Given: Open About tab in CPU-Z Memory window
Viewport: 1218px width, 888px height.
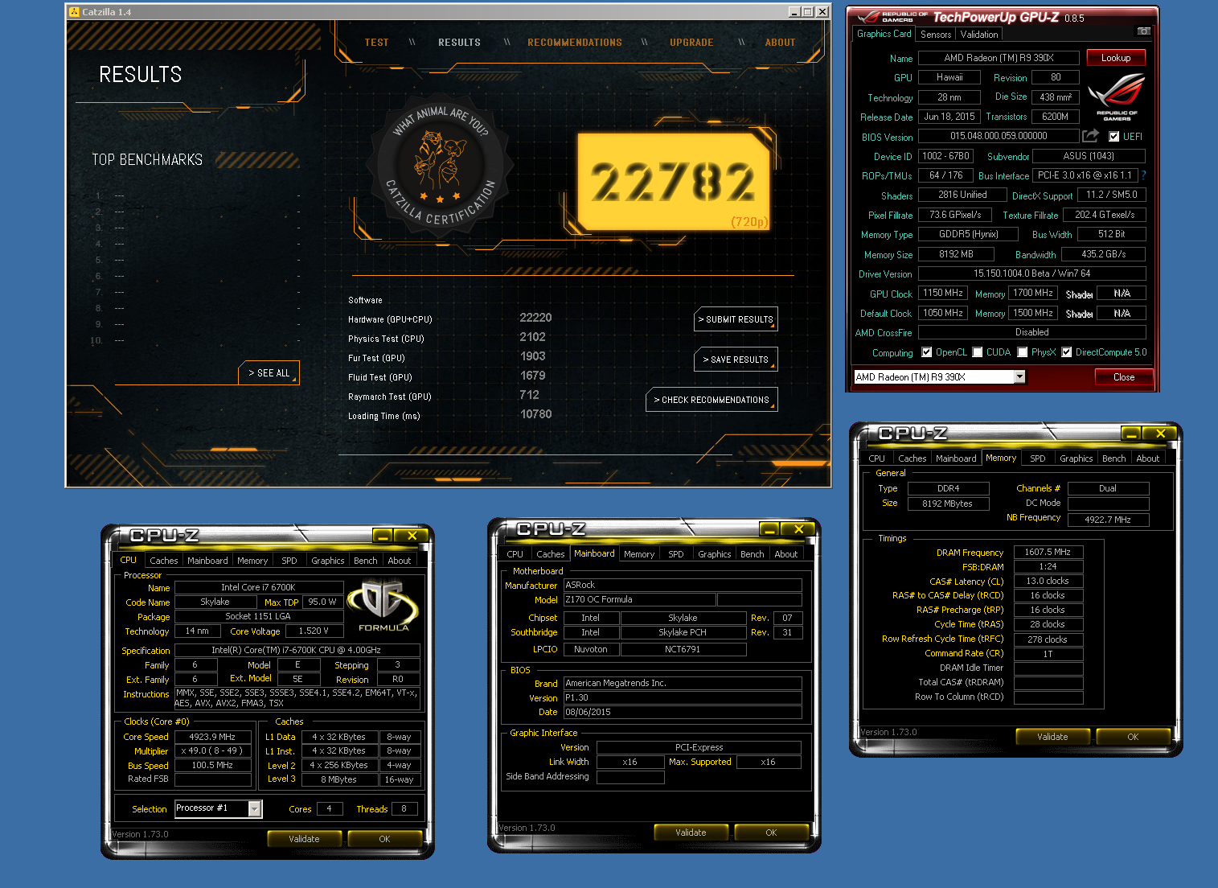Looking at the screenshot, I should (1148, 458).
